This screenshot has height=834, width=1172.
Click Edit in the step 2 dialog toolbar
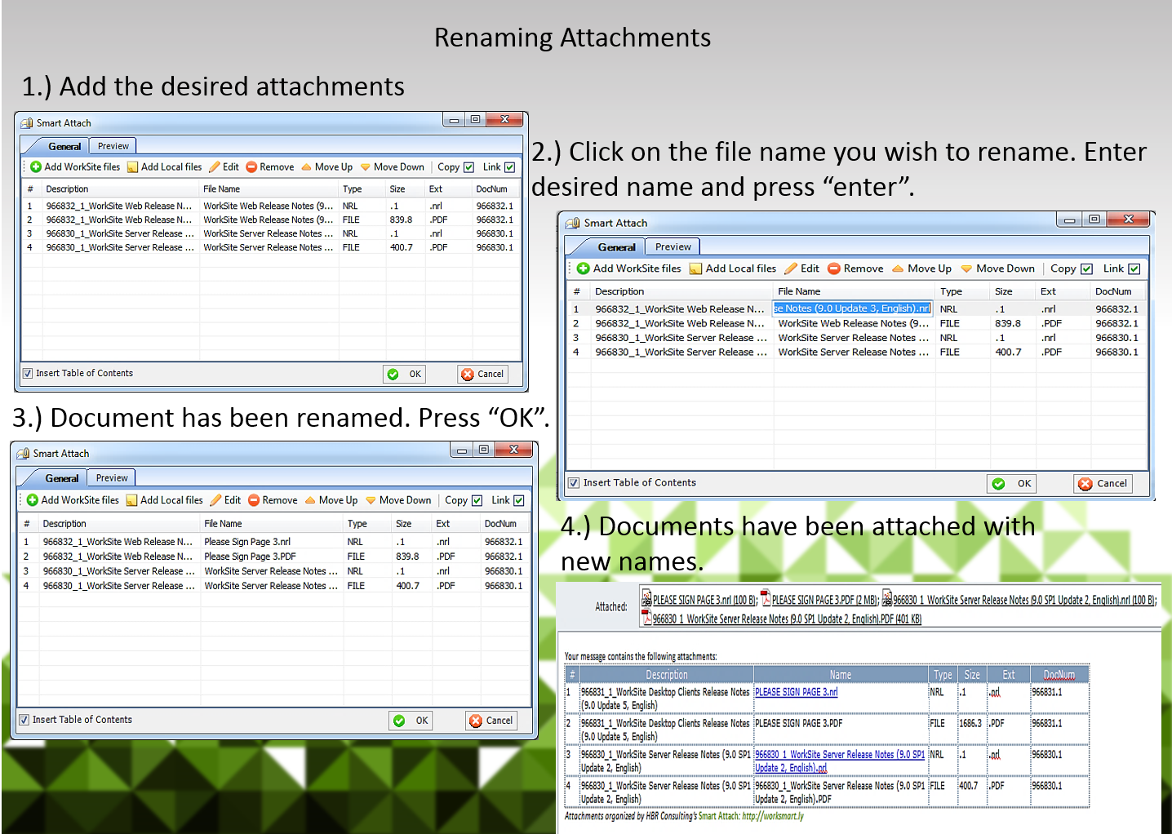(802, 268)
